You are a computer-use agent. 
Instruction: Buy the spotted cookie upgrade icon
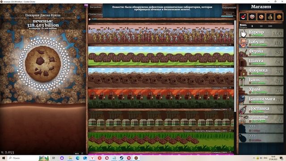pos(261,17)
